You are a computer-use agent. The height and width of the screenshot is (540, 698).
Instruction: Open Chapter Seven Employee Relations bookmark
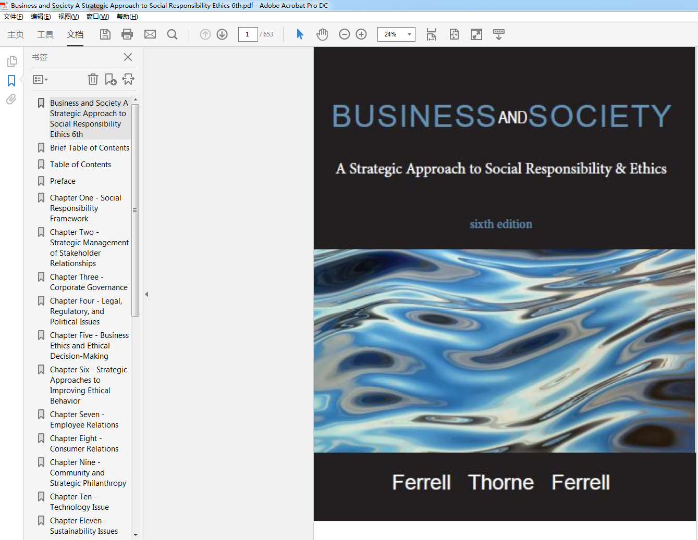point(84,420)
